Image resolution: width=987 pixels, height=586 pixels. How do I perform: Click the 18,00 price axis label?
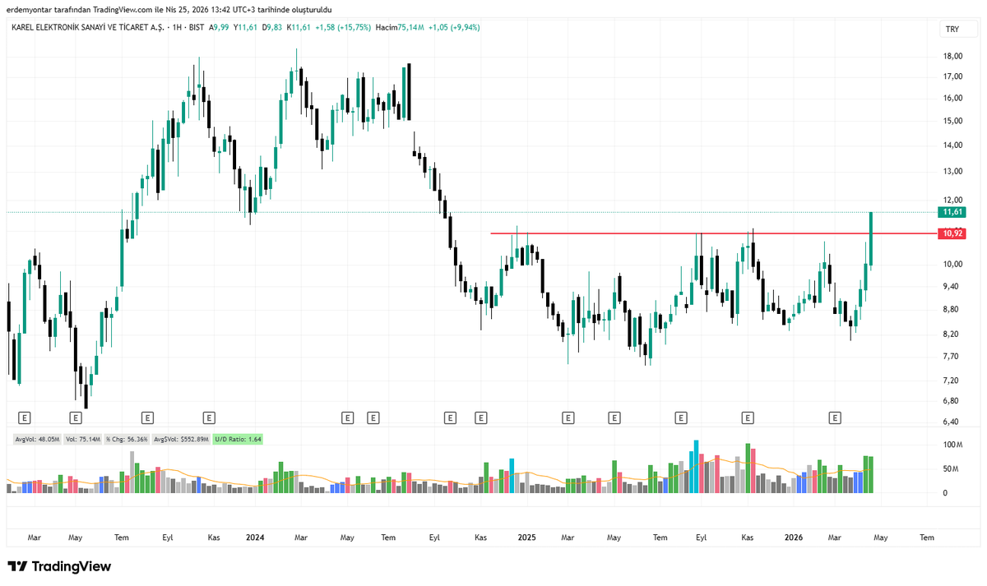point(953,56)
